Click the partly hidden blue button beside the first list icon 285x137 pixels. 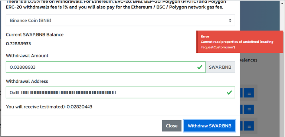tap(241, 93)
